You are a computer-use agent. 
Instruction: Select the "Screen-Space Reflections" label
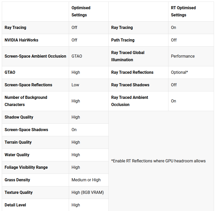[28, 85]
